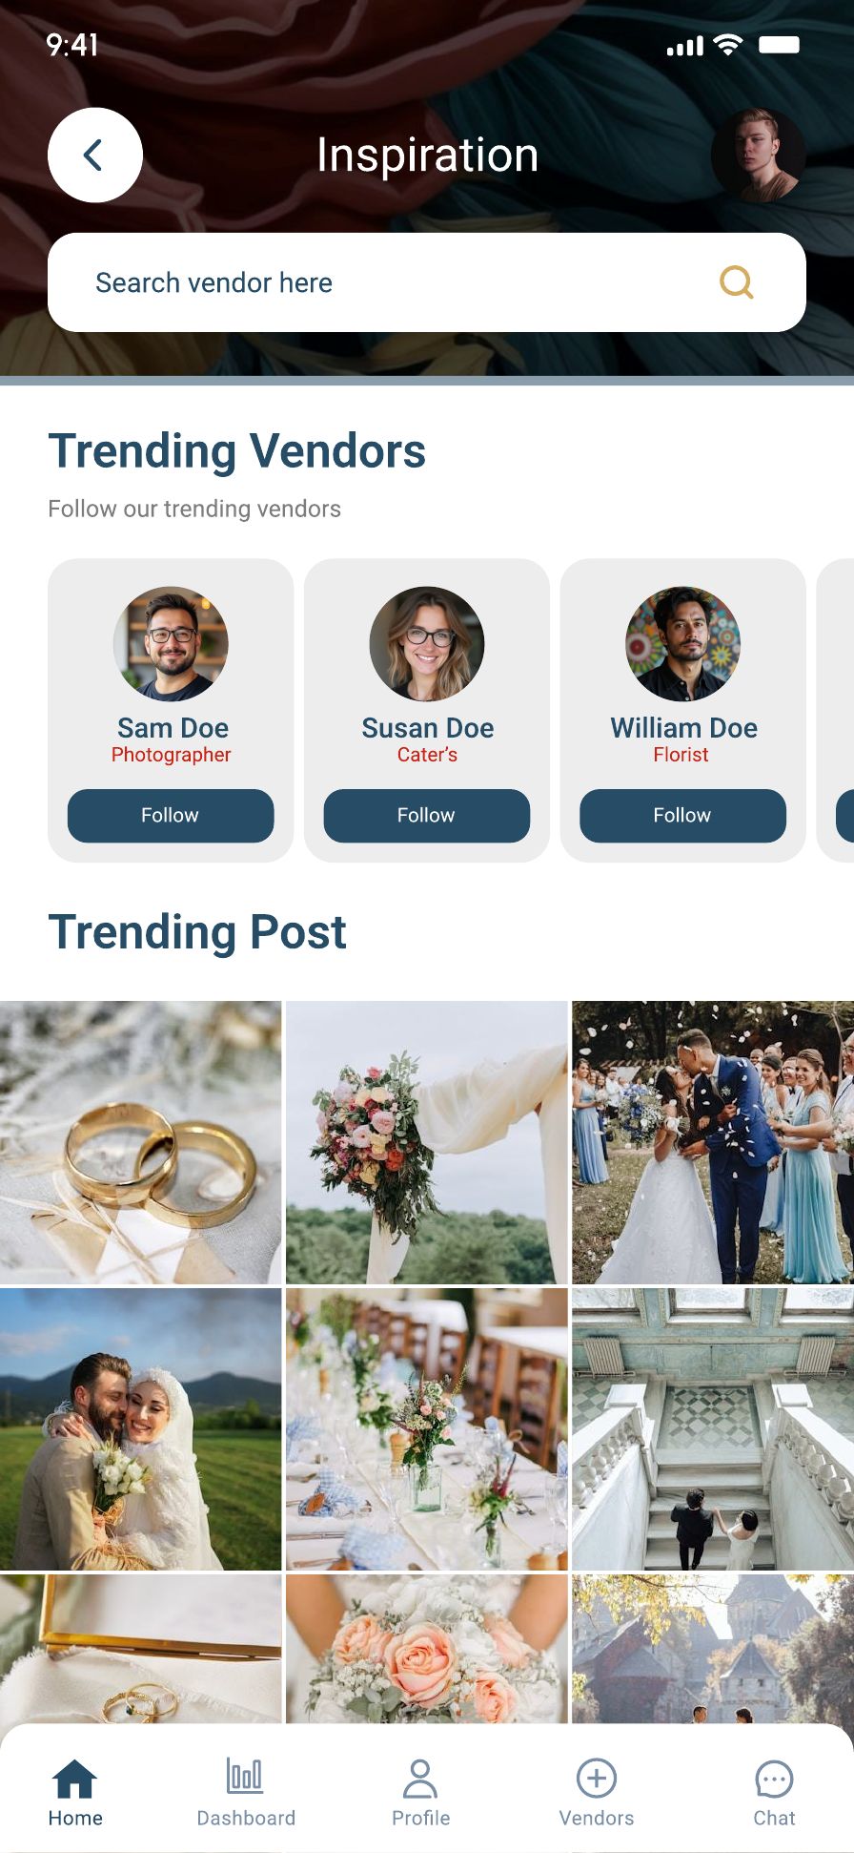This screenshot has width=854, height=1853.
Task: Click the Search vendor here field
Action: coord(427,282)
